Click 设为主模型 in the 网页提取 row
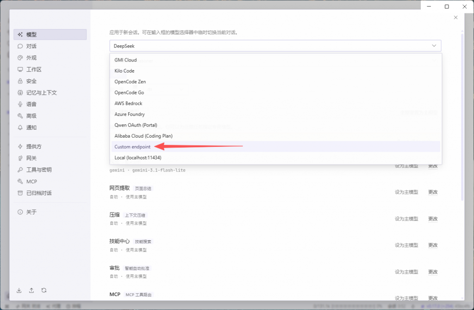 point(406,192)
